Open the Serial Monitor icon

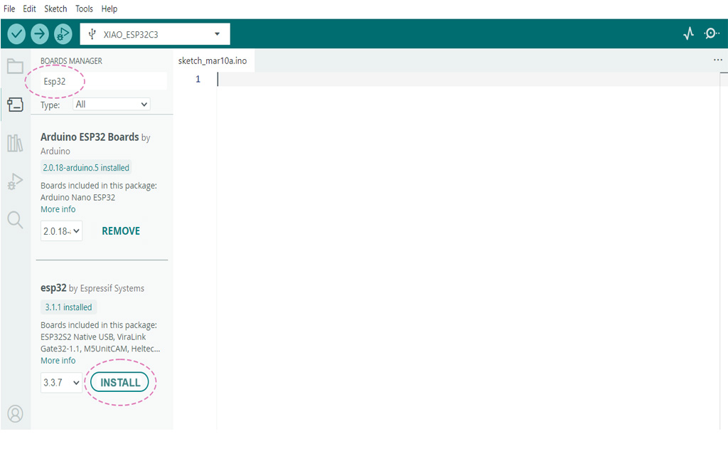(712, 33)
